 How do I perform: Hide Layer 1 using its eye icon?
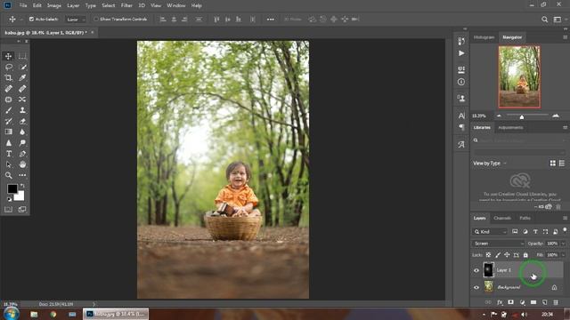click(476, 270)
